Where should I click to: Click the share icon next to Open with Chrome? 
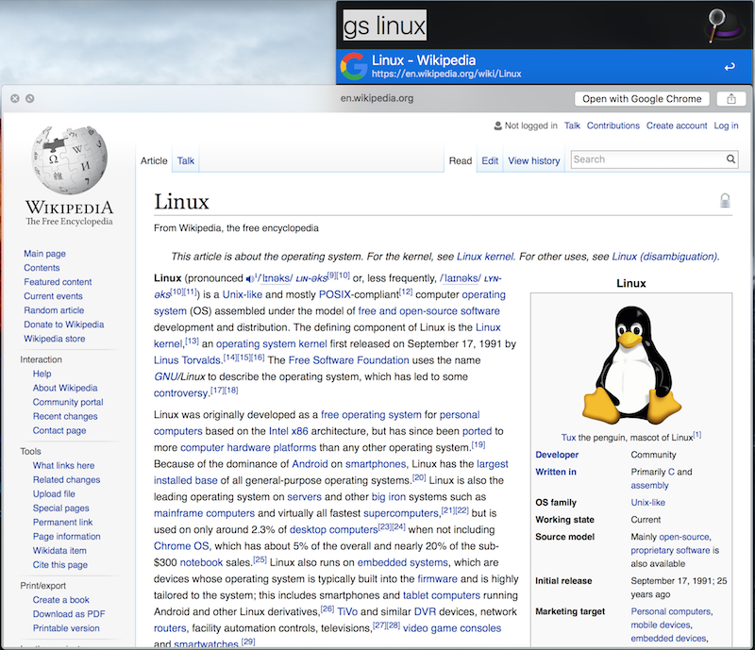730,99
